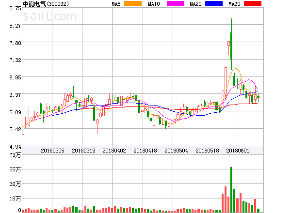Click the magenta MA10 legend swatch
Image resolution: width=291 pixels, height=213 pixels.
(176, 3)
